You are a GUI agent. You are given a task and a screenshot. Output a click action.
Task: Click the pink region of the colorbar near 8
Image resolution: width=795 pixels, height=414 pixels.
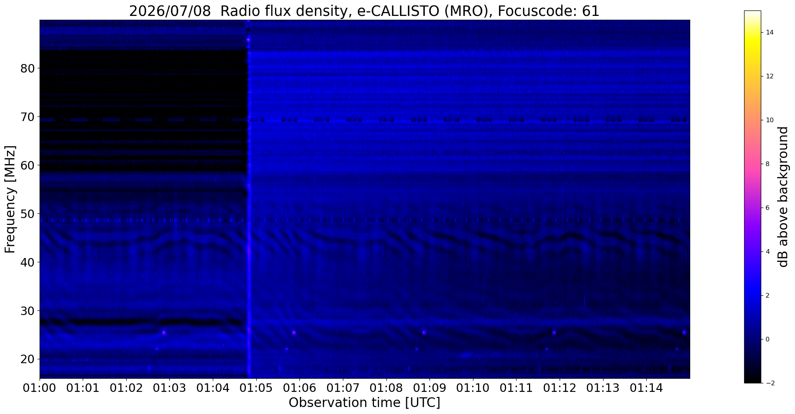click(752, 164)
